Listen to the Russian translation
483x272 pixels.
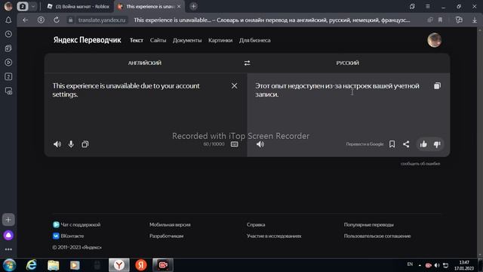[260, 144]
